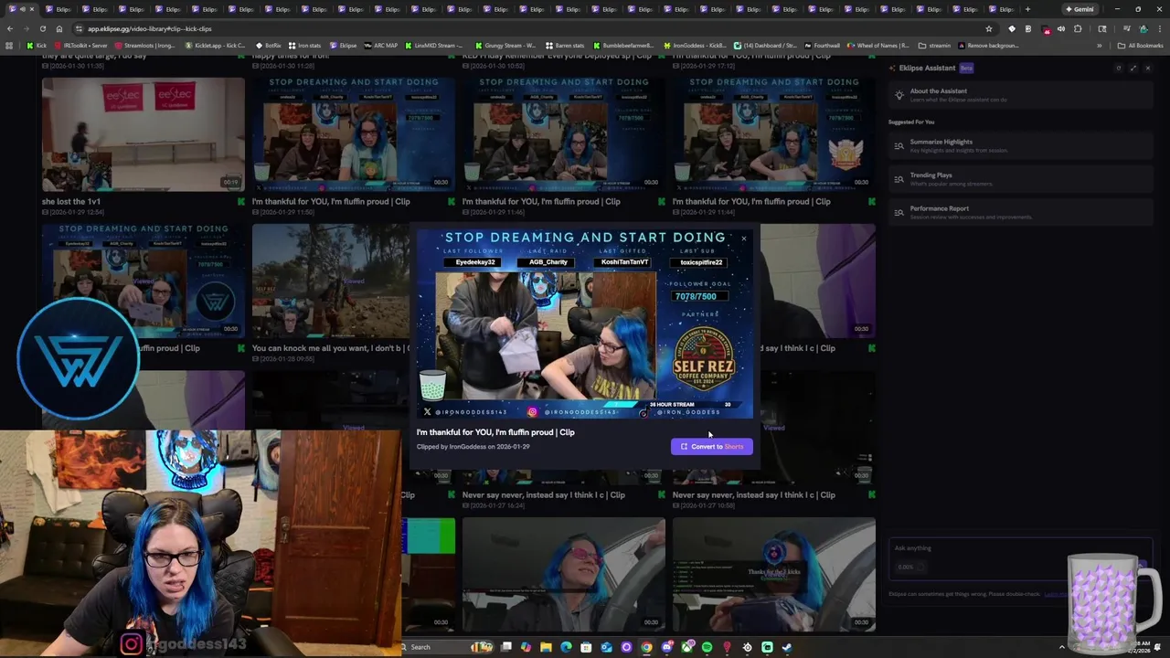Click the Kick bookmark
The height and width of the screenshot is (658, 1170).
pyautogui.click(x=37, y=45)
